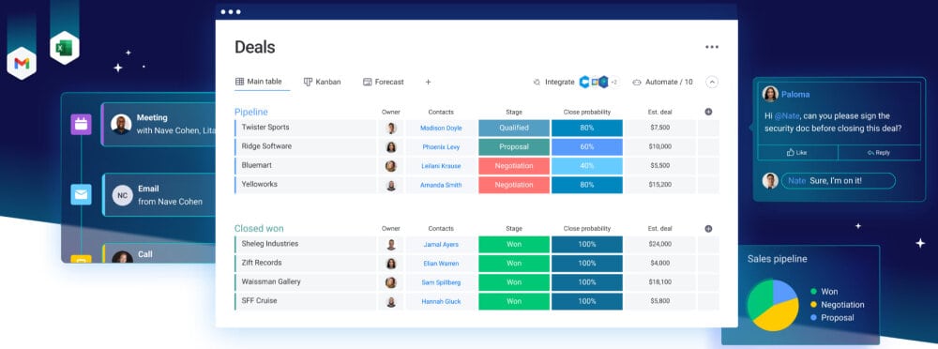Like Paloma's comment
Image resolution: width=938 pixels, height=349 pixels.
point(796,153)
